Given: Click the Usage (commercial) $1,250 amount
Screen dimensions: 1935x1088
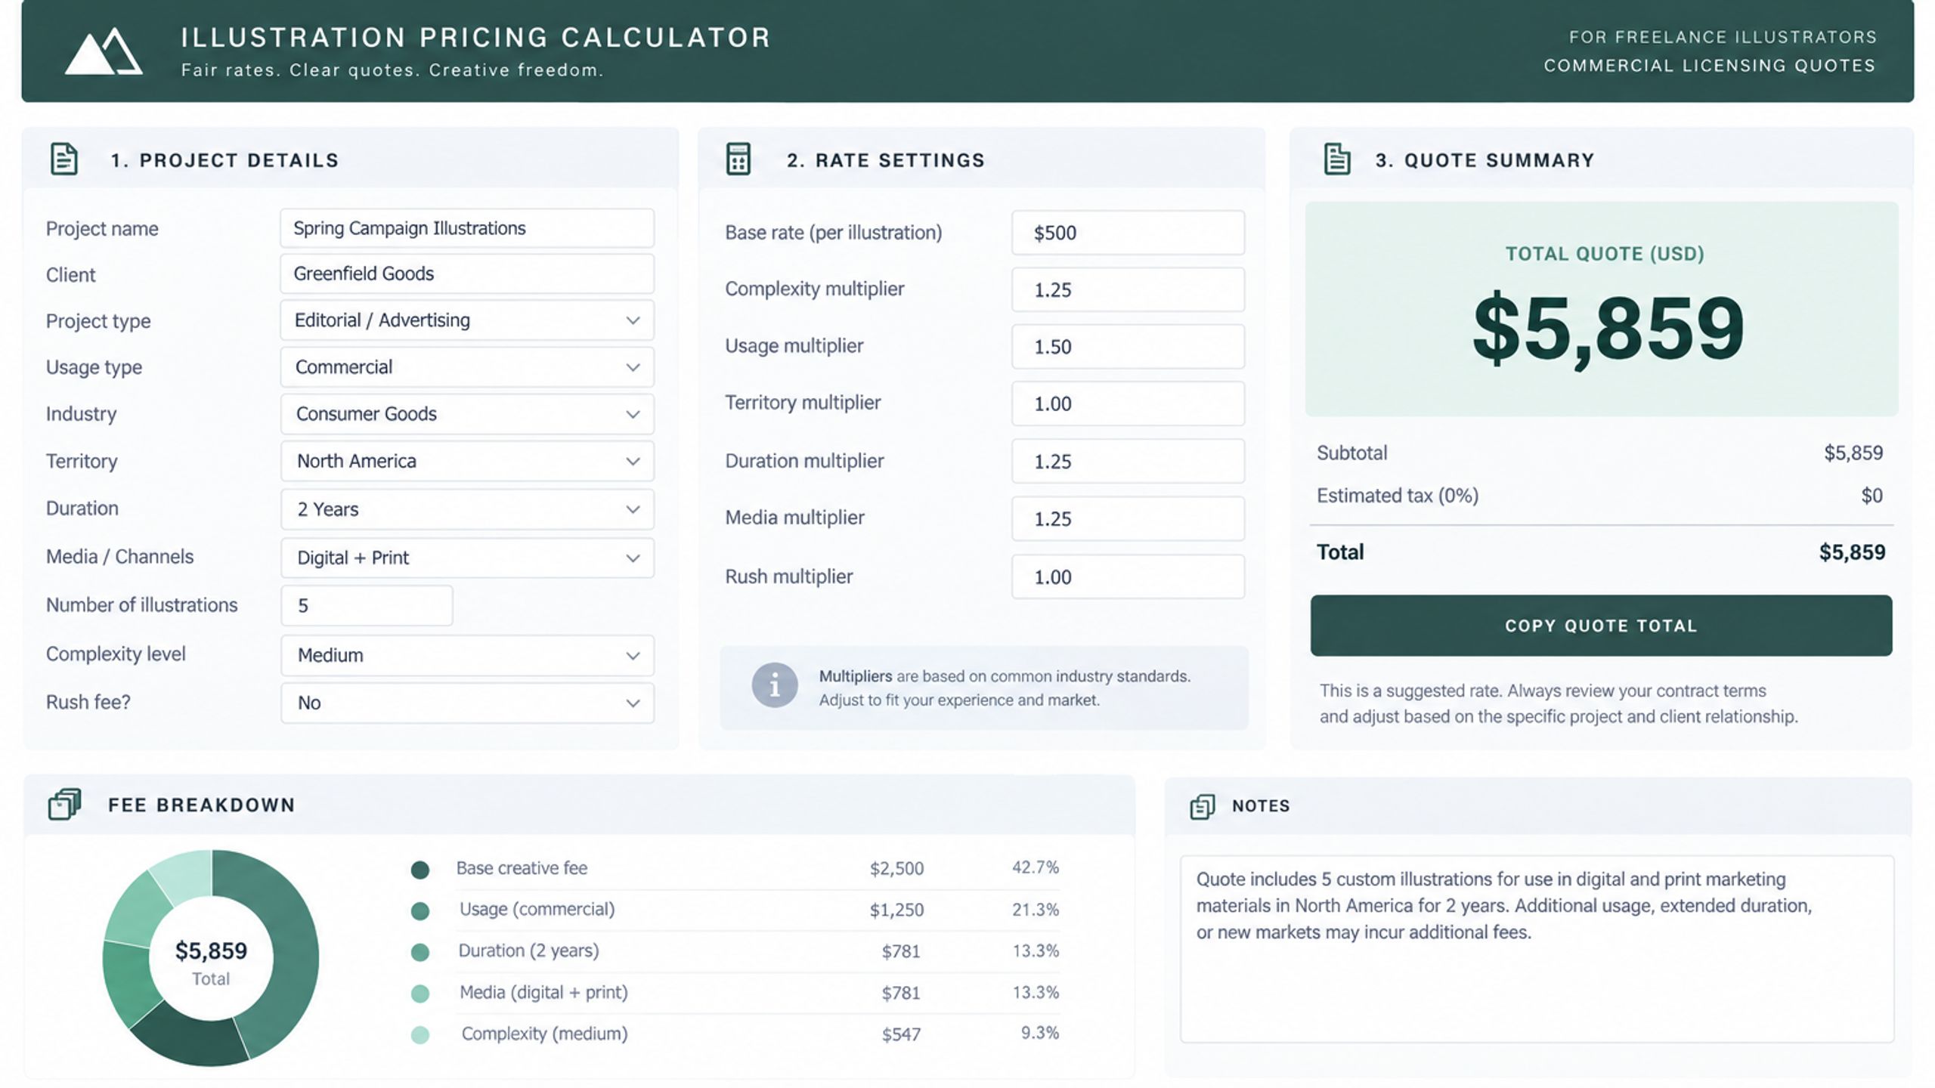Looking at the screenshot, I should [896, 910].
